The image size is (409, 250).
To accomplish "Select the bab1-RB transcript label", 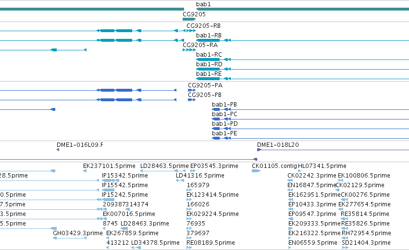I will coord(209,35).
